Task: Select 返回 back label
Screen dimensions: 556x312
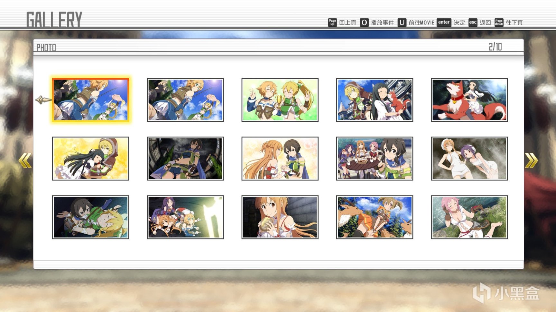Action: pyautogui.click(x=485, y=22)
